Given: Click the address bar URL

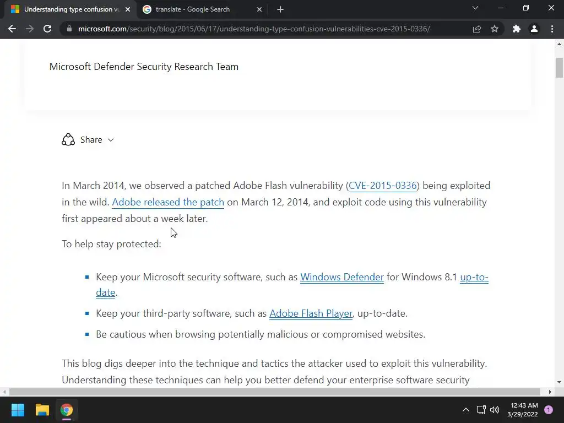Looking at the screenshot, I should pos(253,29).
